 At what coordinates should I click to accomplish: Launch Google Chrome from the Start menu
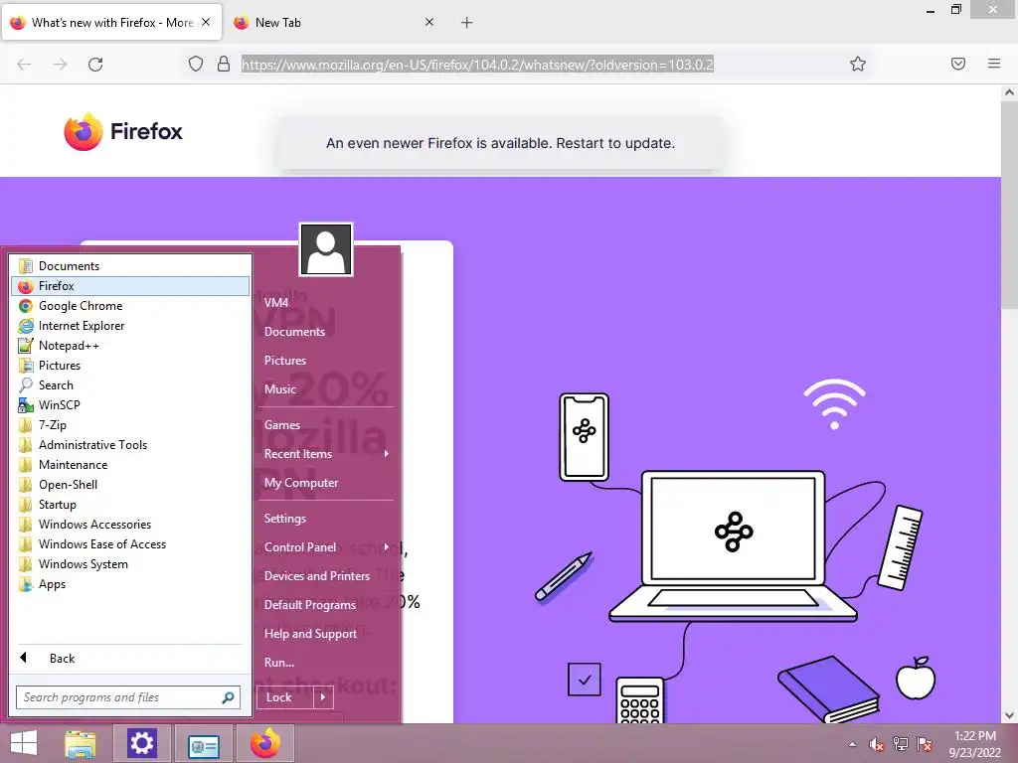130,306
